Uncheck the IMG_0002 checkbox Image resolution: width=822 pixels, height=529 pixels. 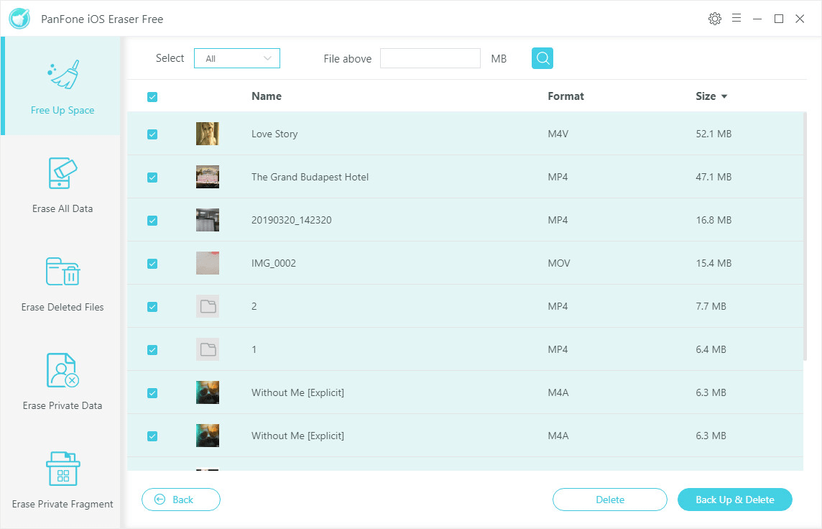point(152,264)
